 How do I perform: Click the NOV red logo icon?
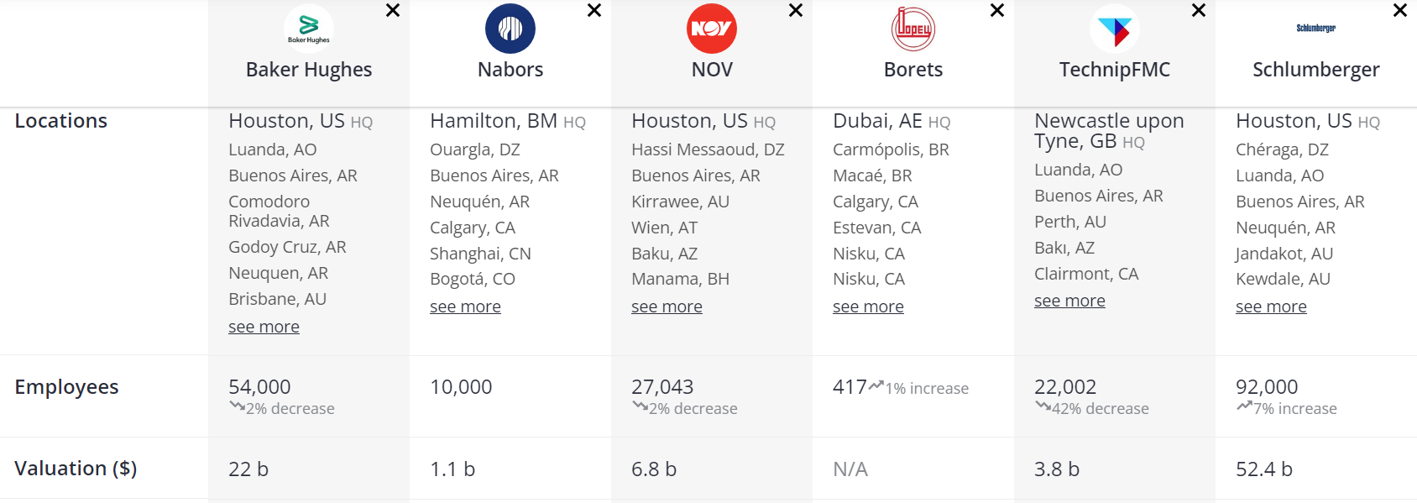[x=712, y=29]
